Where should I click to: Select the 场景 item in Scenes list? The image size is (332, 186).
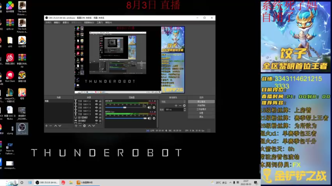pos(59,101)
